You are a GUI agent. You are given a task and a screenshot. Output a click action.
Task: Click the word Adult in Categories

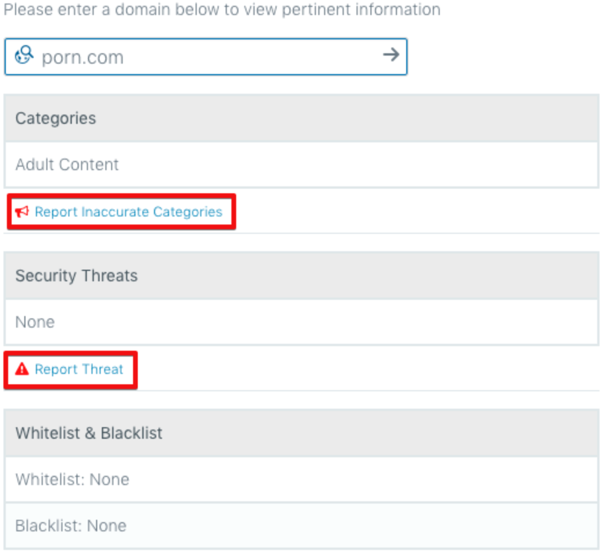click(x=35, y=164)
